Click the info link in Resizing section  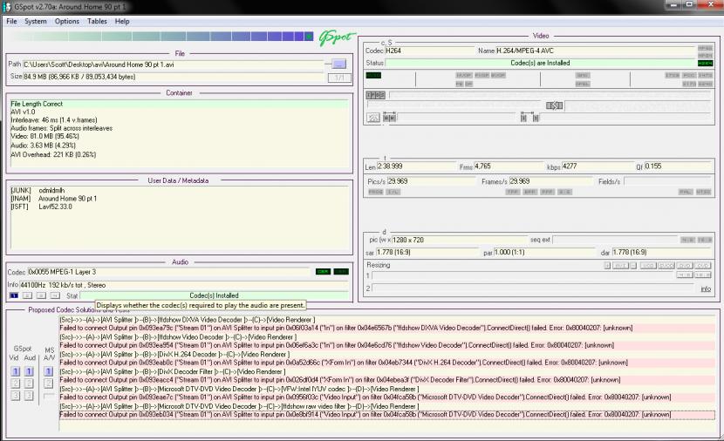click(x=705, y=288)
